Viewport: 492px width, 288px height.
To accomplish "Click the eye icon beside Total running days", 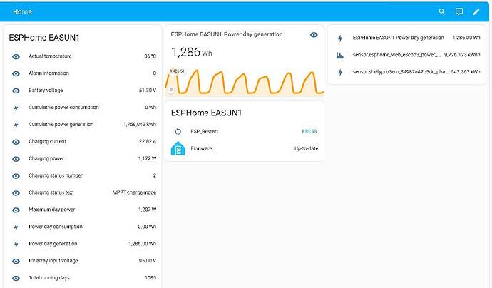I will coord(16,278).
